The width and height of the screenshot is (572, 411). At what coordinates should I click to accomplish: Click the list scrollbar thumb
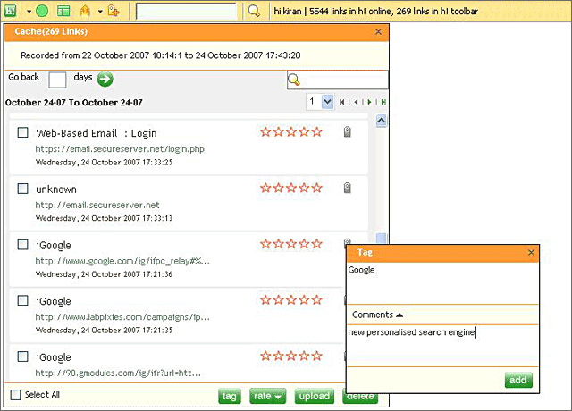382,239
